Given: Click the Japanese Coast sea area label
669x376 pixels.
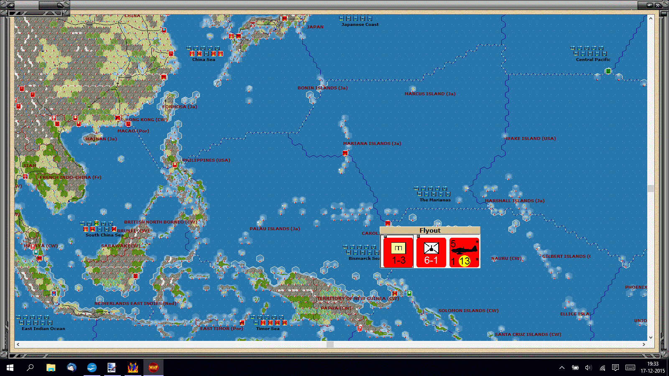Looking at the screenshot, I should 360,25.
